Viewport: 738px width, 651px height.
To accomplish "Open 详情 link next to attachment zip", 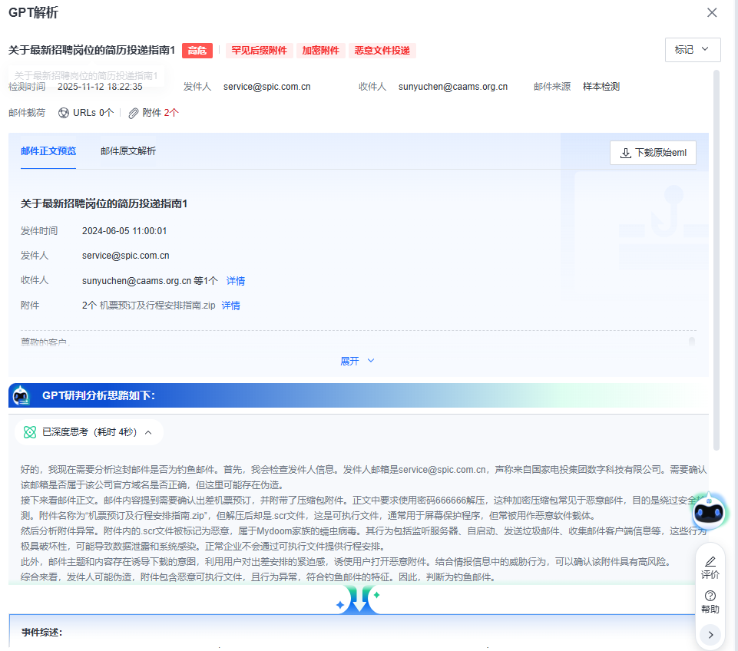I will [x=231, y=306].
